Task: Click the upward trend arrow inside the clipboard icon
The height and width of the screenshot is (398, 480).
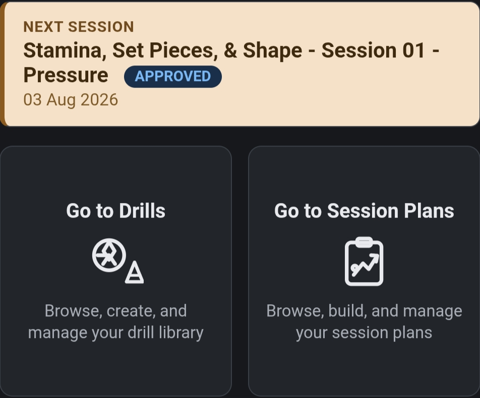Action: click(x=365, y=264)
